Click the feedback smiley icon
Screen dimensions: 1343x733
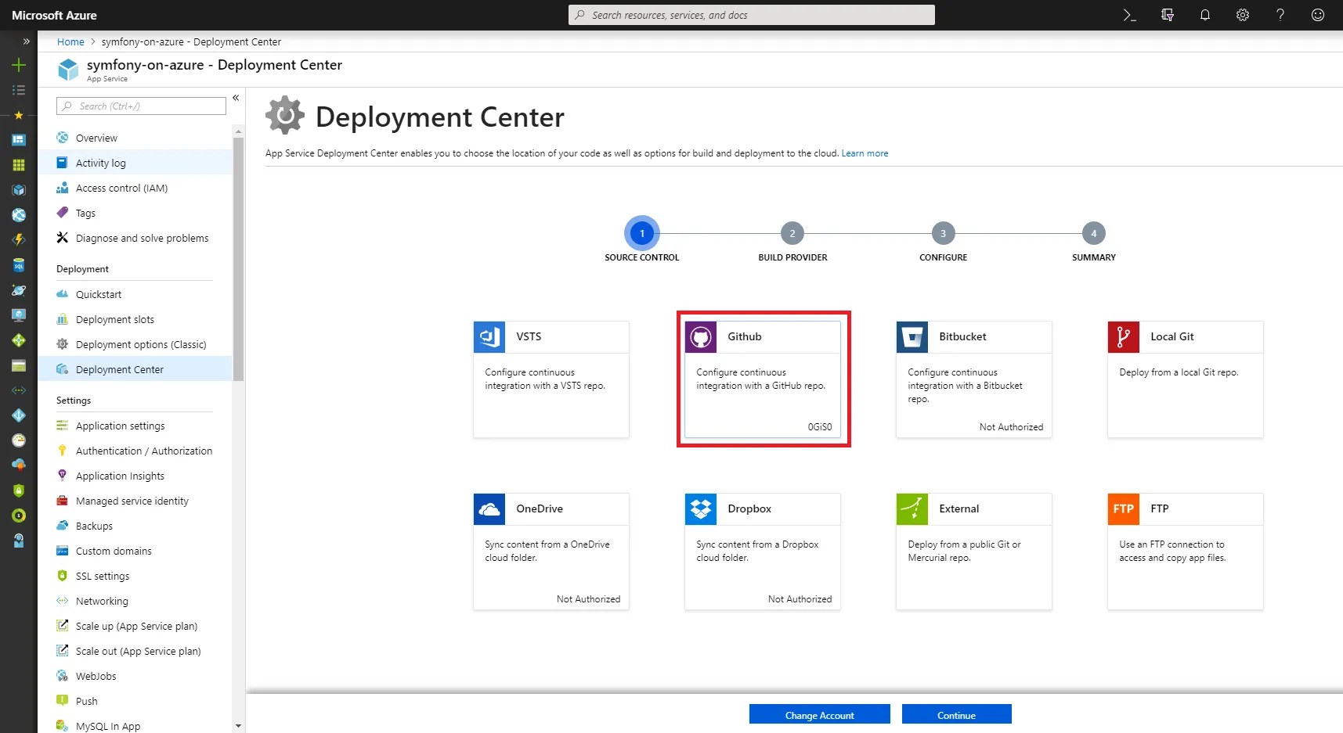[x=1318, y=15]
